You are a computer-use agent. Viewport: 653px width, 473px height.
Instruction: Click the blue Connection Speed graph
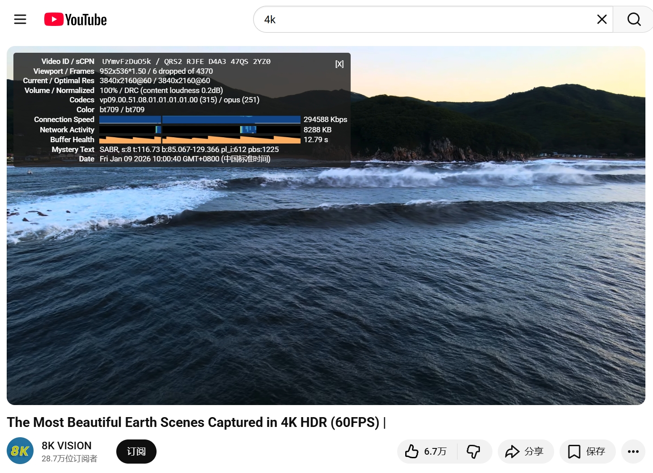199,119
